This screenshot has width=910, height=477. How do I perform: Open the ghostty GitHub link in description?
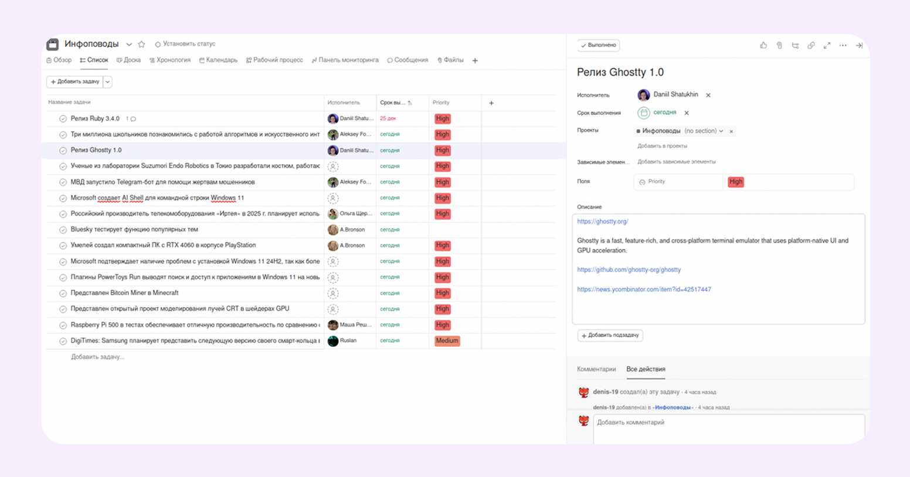pyautogui.click(x=629, y=270)
